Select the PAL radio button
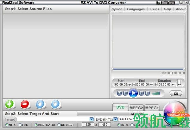 point(20,125)
